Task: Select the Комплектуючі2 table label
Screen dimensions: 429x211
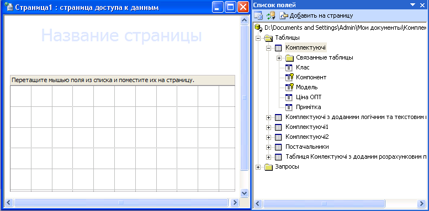Action: click(307, 137)
